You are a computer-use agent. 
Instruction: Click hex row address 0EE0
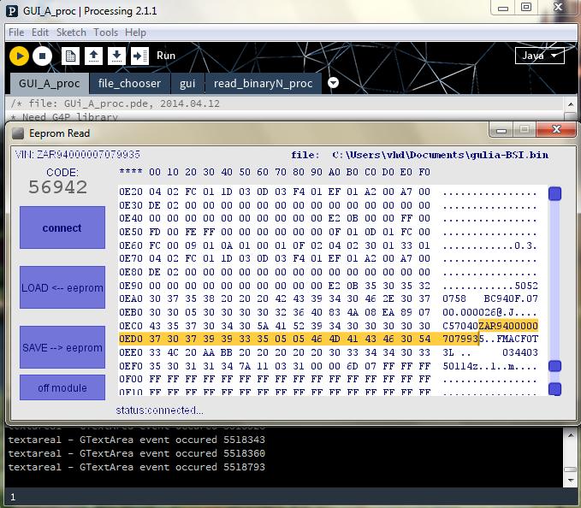130,352
